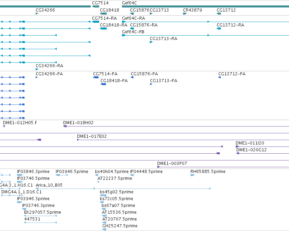Click the CG18418-PA protein label
Viewport: 289px width, 231px height.
(x=114, y=81)
